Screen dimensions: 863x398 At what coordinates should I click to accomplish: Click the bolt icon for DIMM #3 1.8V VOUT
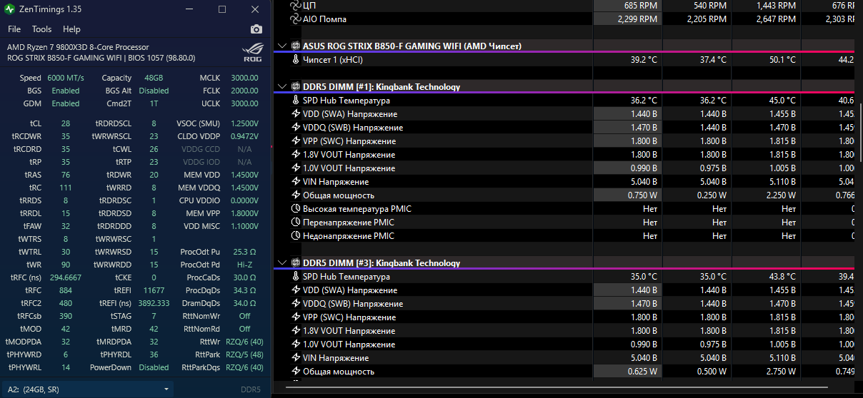tap(296, 331)
